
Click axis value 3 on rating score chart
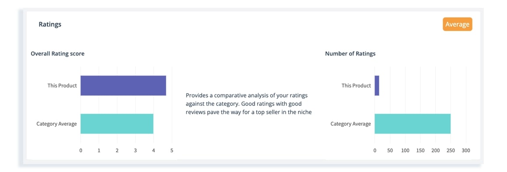tap(135, 151)
